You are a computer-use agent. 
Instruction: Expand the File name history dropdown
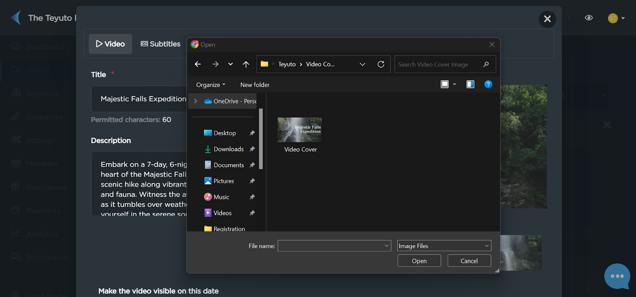point(387,246)
